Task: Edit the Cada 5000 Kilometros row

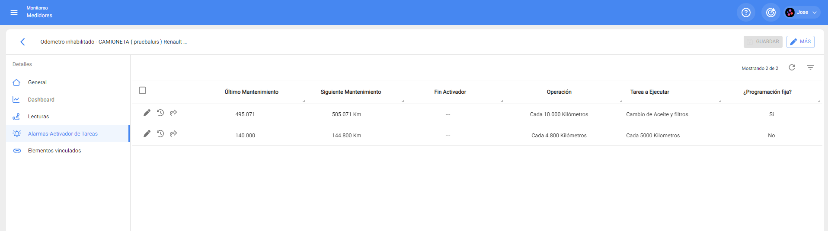Action: 147,134
